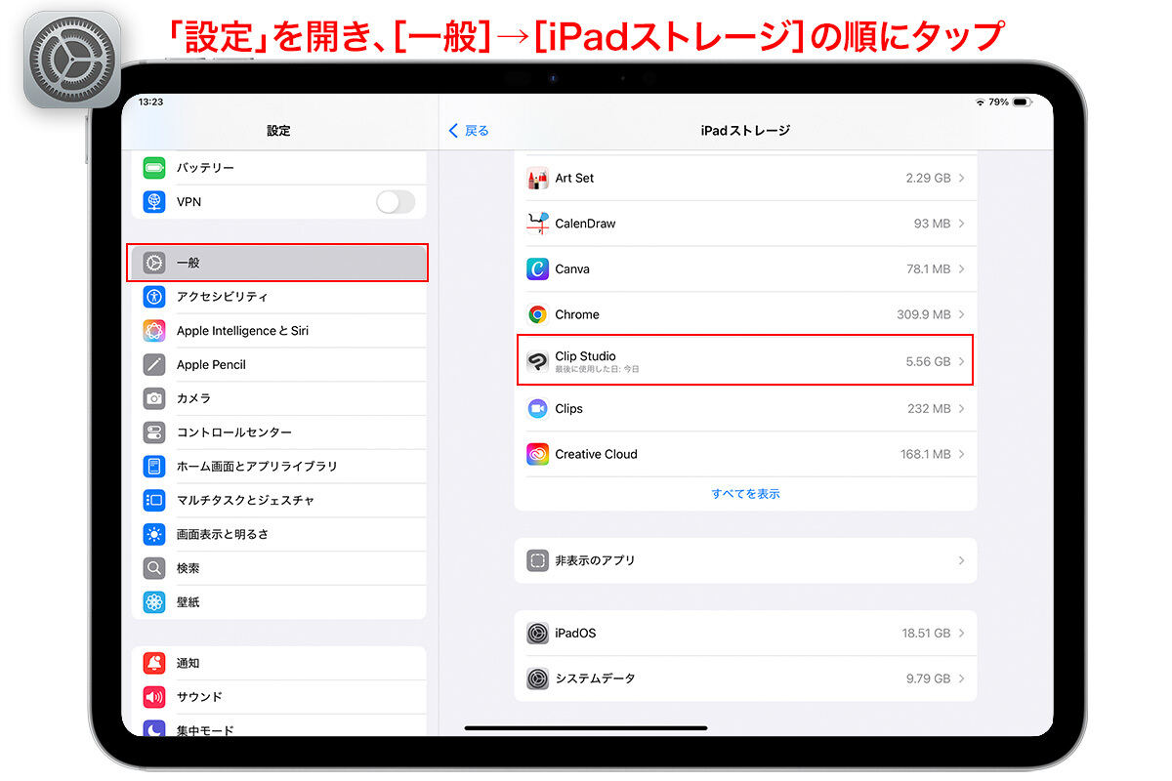This screenshot has width=1172, height=781.
Task: Tap the Search magnifier icon
Action: click(154, 568)
